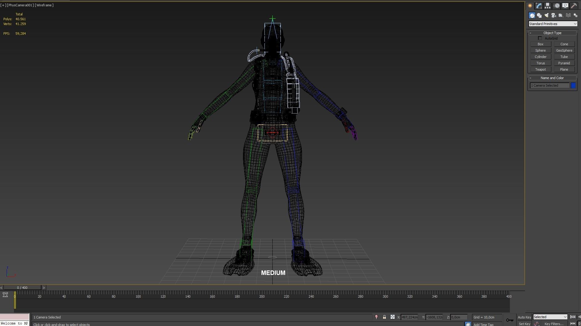Toggle the Isolate Selection light bulb icon
The height and width of the screenshot is (326, 581).
coord(376,317)
